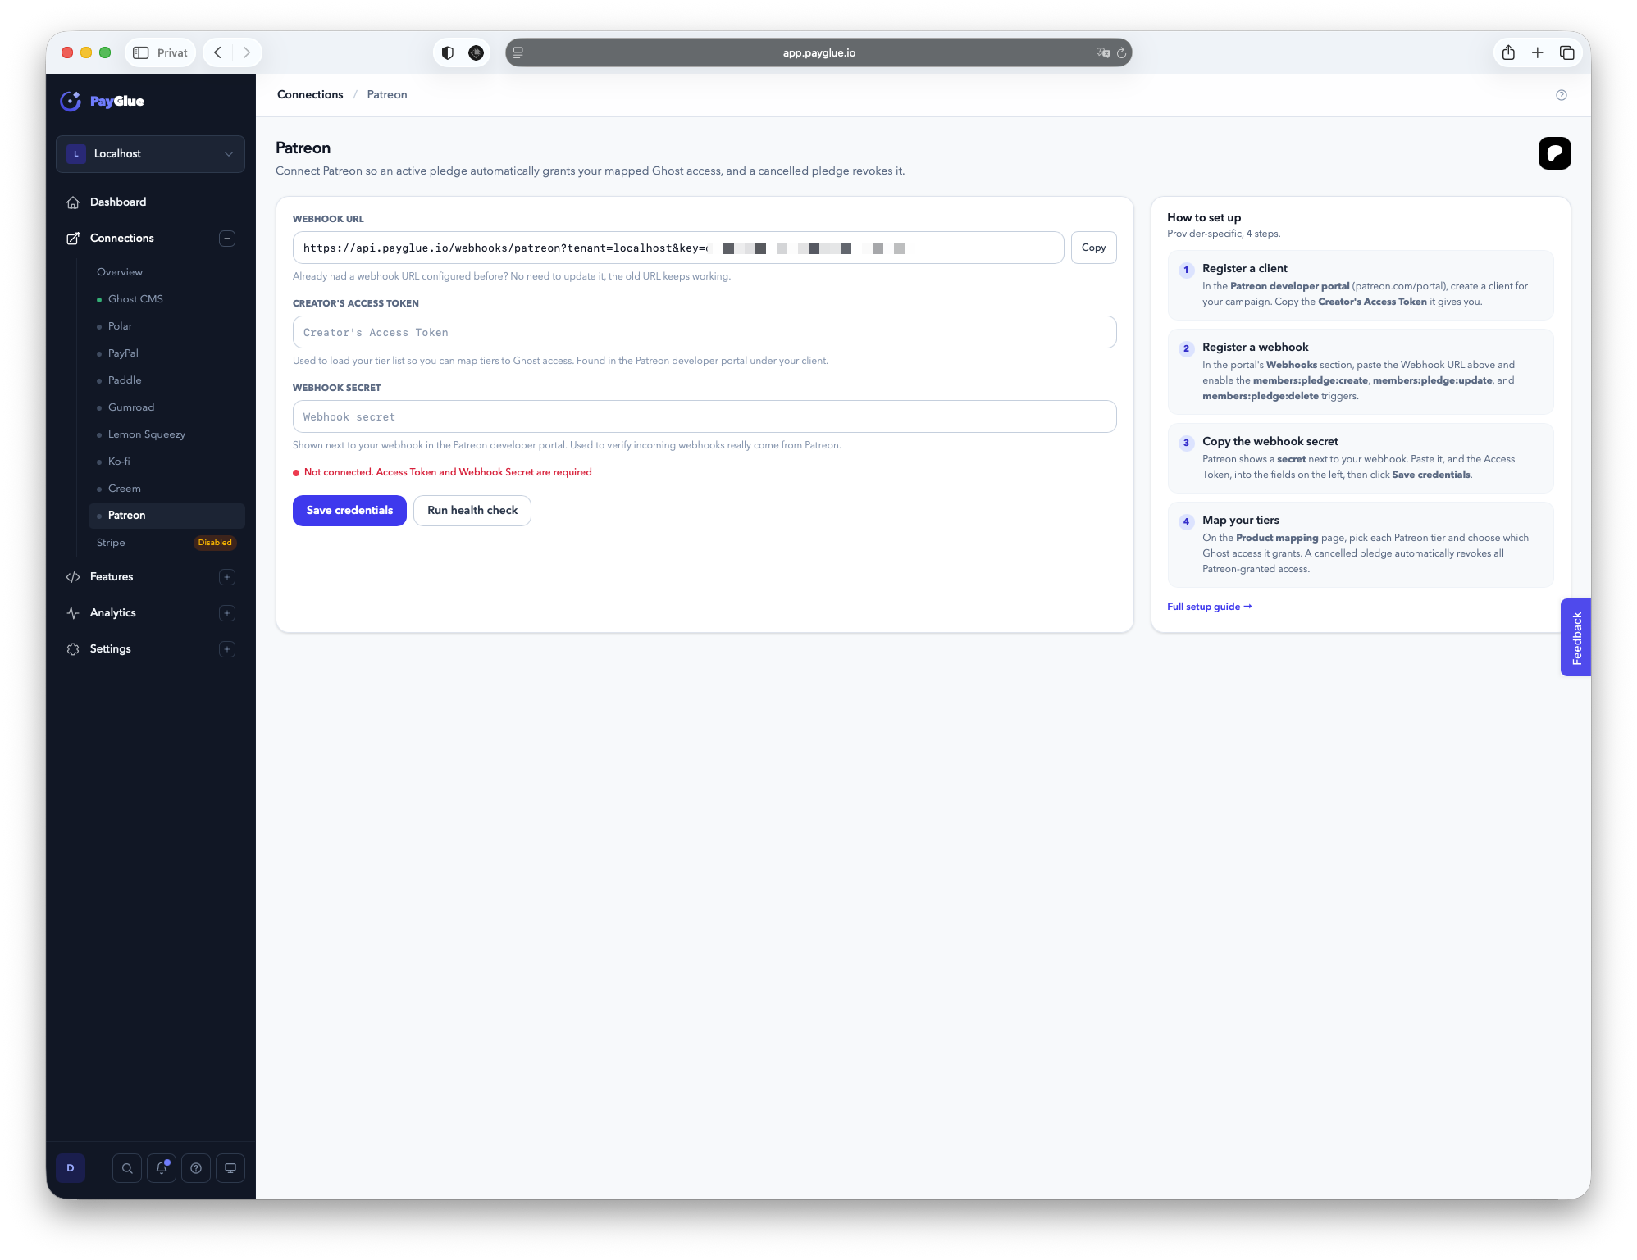Open the user avatar D menu

(71, 1168)
